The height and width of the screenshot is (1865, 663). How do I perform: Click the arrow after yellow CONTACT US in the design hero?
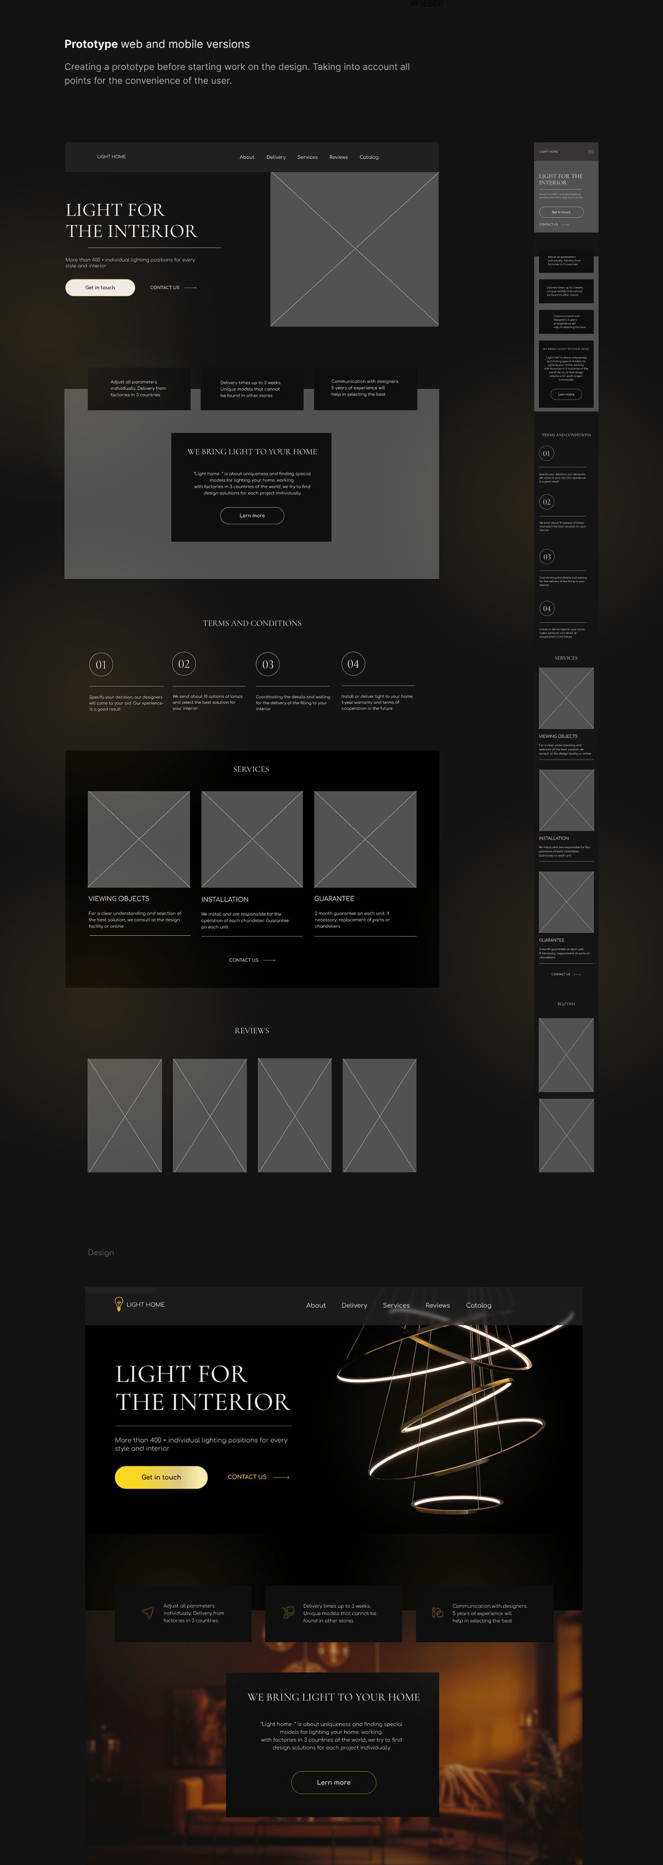point(281,1477)
